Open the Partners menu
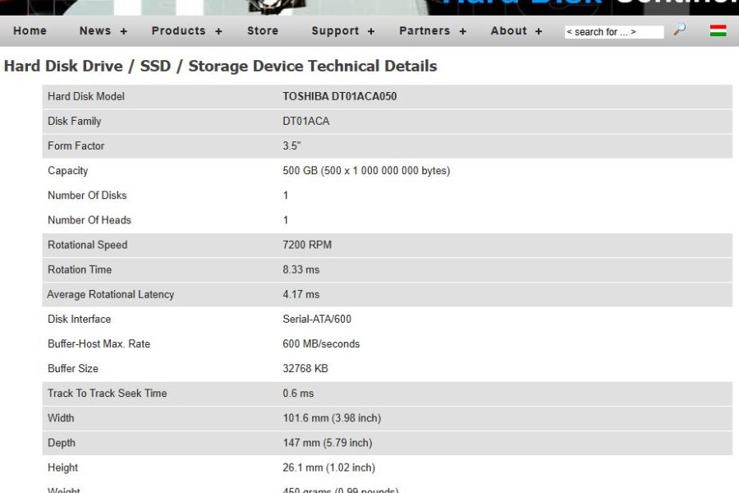Screen dimensions: 739x493 (425, 30)
